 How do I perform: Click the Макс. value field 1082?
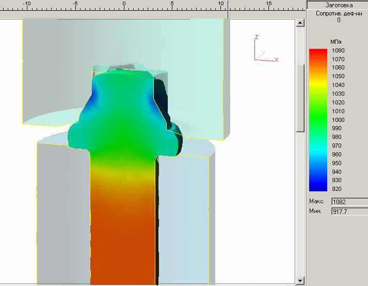tap(350, 202)
